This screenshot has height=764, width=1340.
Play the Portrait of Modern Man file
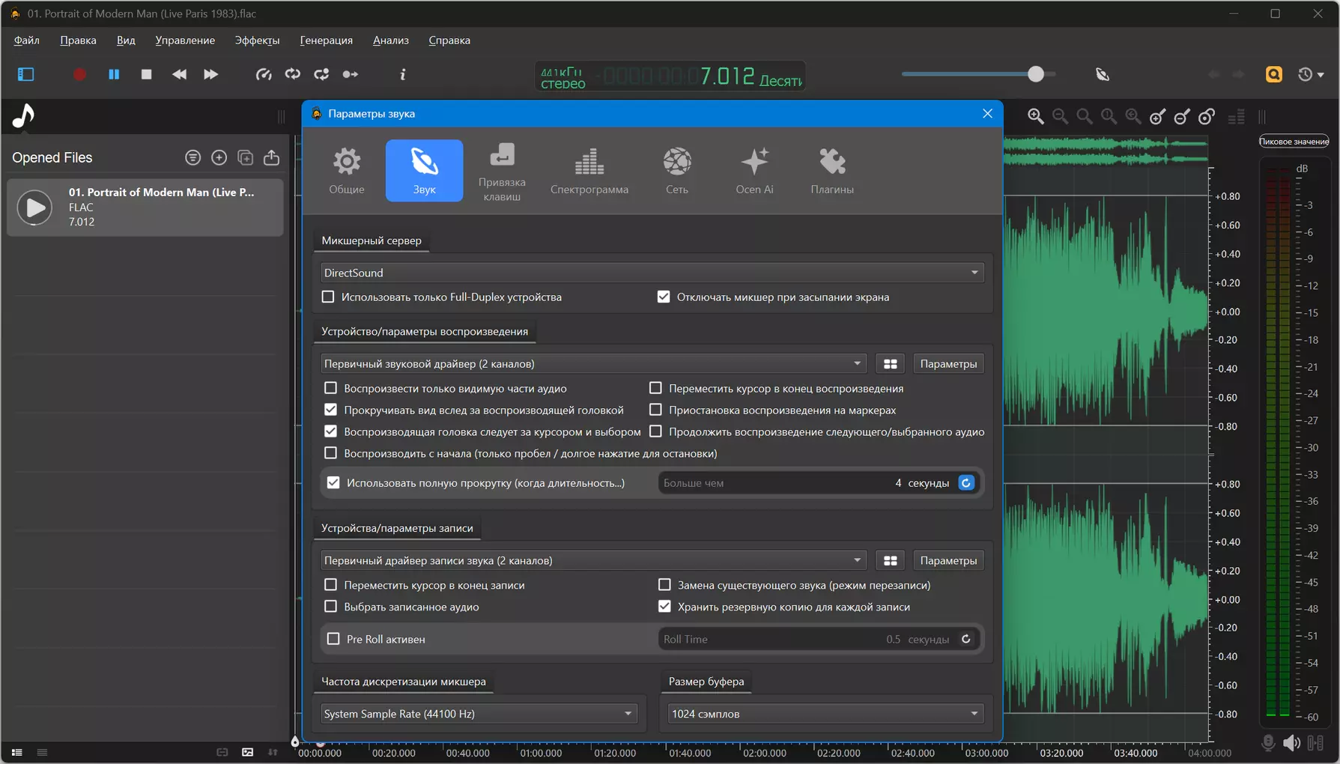pyautogui.click(x=34, y=207)
